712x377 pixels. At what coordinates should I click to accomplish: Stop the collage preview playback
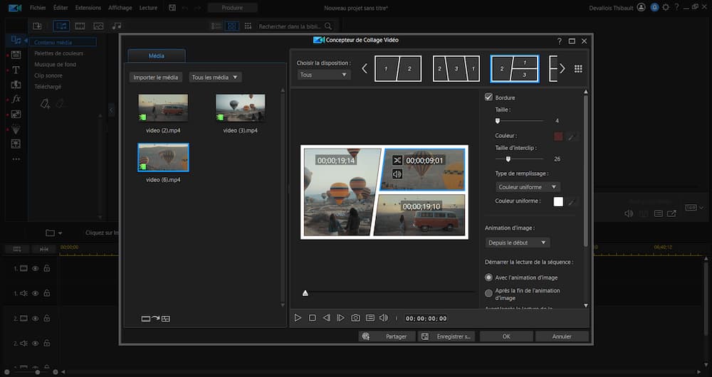[x=313, y=318]
